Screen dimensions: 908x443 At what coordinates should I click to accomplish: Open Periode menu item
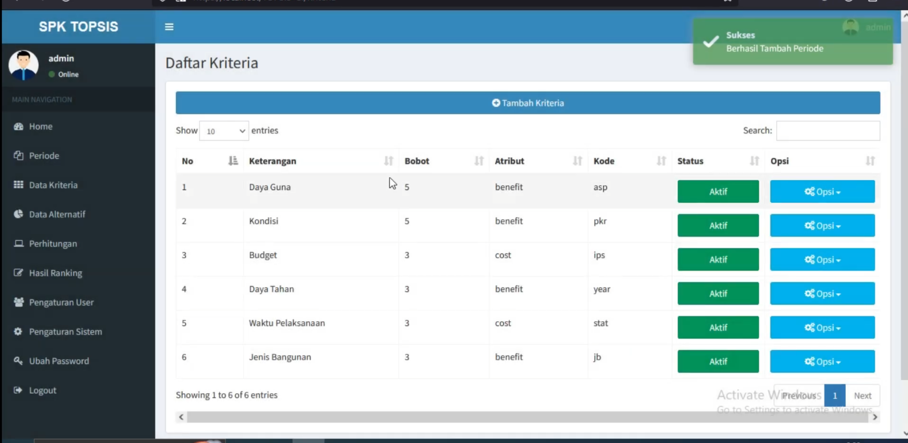78,155
